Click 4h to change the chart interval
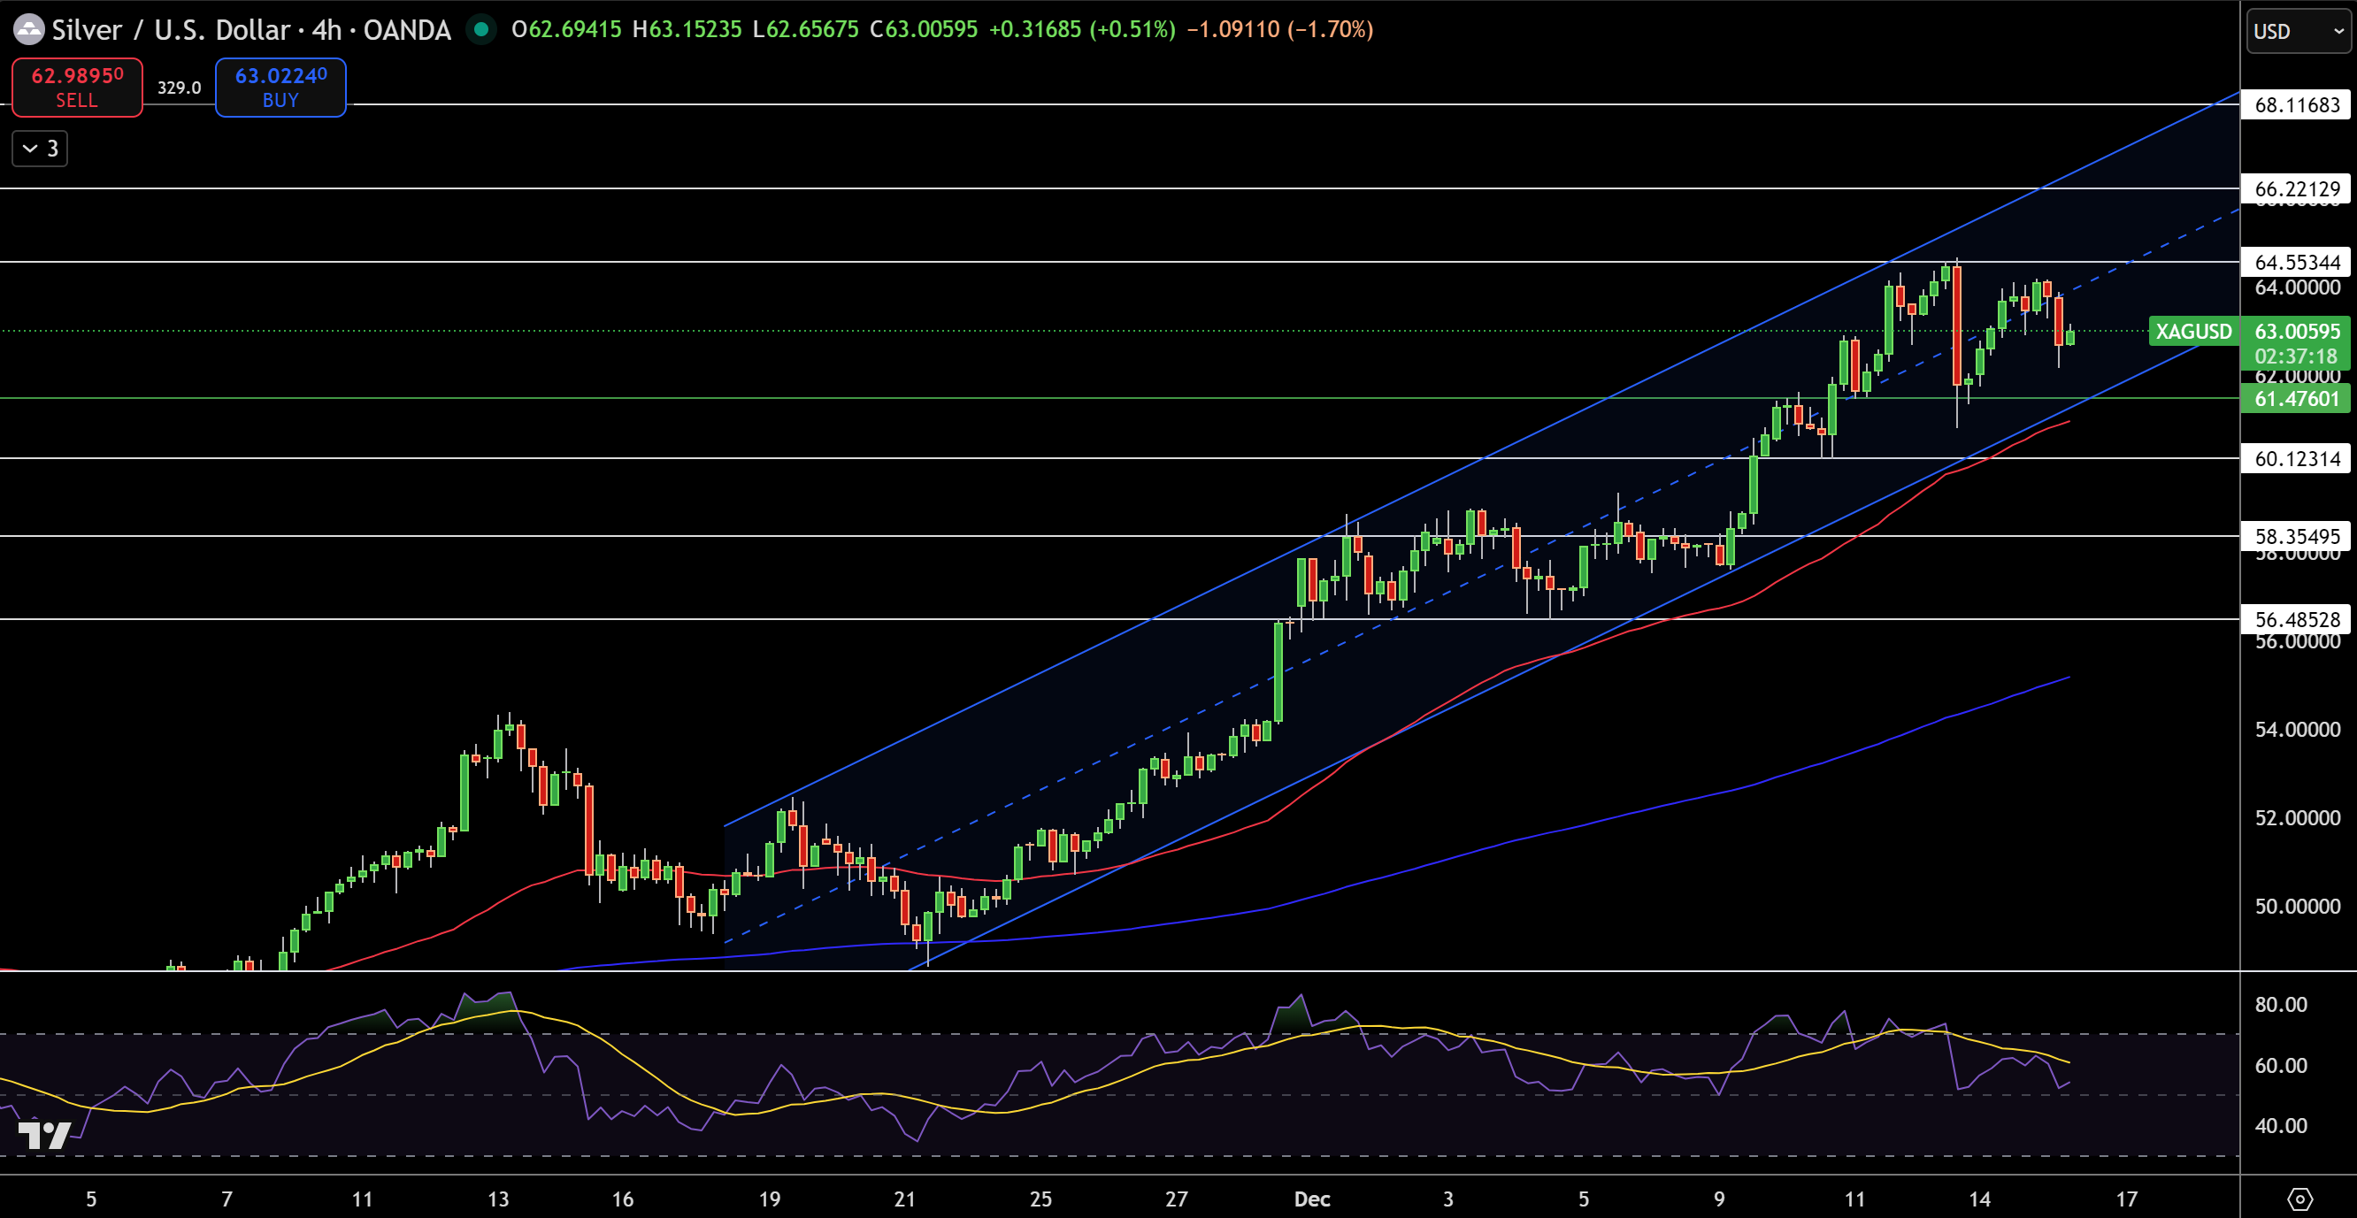The image size is (2357, 1218). (x=326, y=28)
